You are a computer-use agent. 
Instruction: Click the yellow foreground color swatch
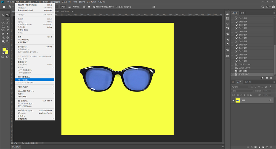pyautogui.click(x=4, y=50)
